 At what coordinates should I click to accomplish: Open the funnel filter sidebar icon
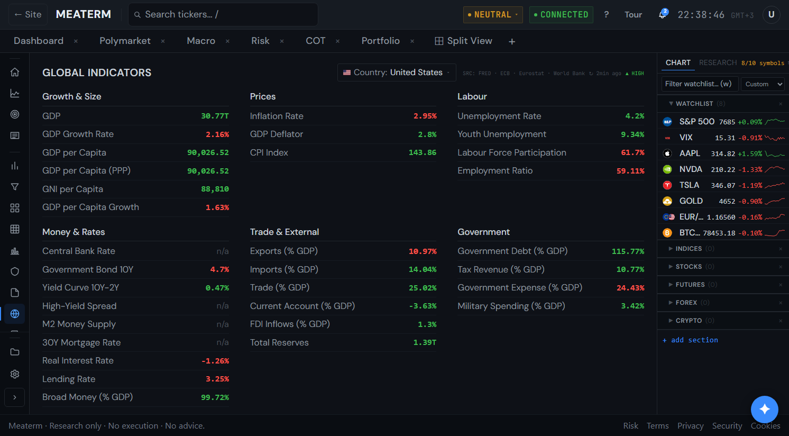[x=15, y=187]
